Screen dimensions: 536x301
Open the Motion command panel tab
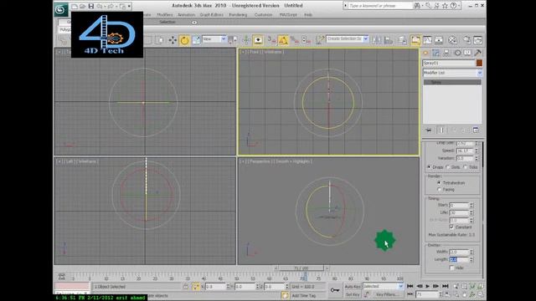457,53
